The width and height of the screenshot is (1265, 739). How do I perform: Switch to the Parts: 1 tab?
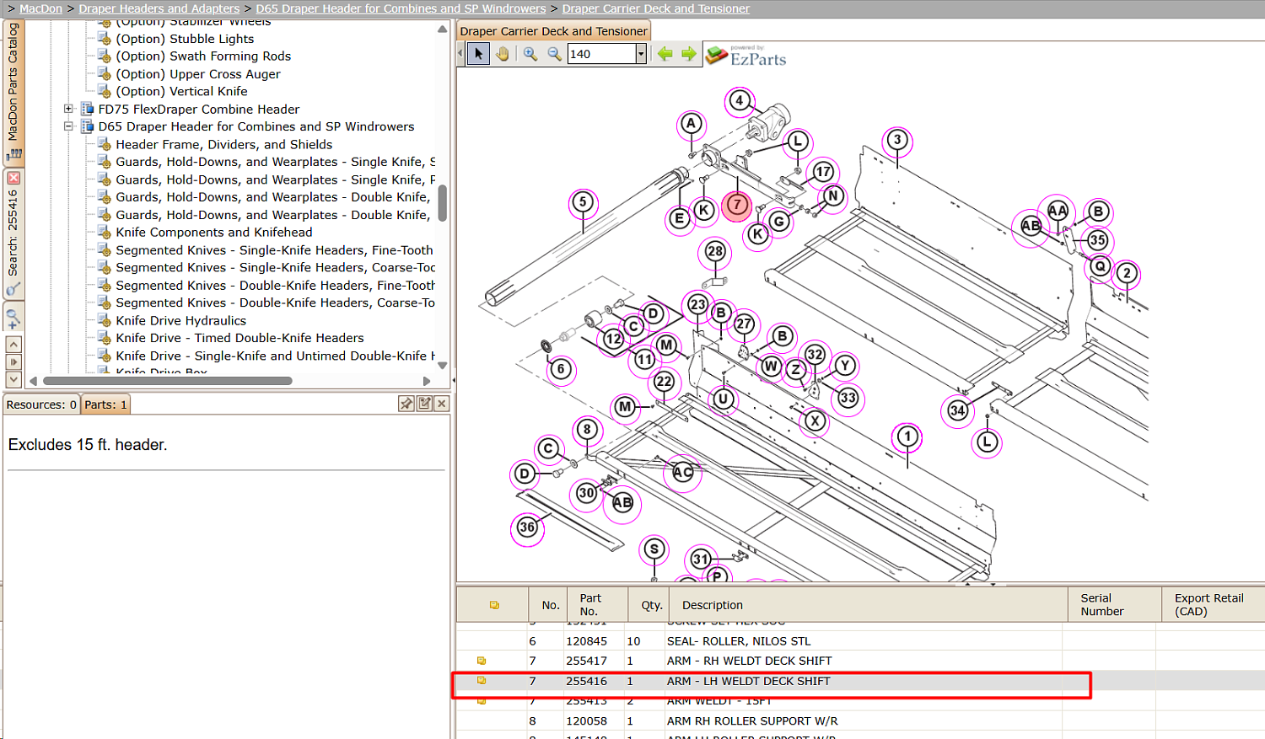click(105, 404)
